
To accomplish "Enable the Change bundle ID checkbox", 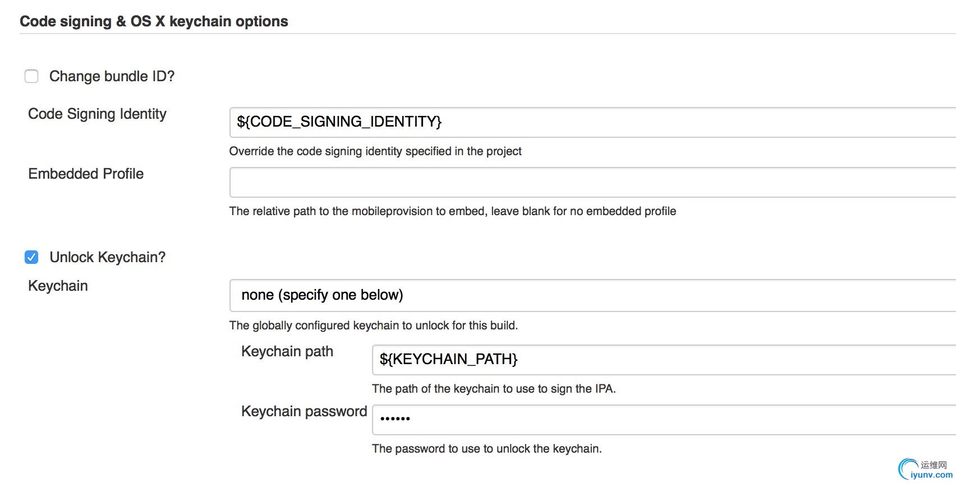I will [x=31, y=76].
